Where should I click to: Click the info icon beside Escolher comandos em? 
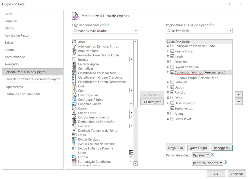click(107, 24)
